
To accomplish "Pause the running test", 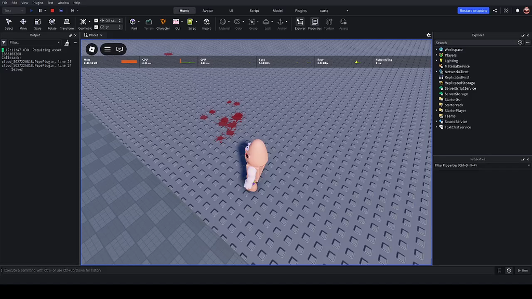I will click(40, 10).
